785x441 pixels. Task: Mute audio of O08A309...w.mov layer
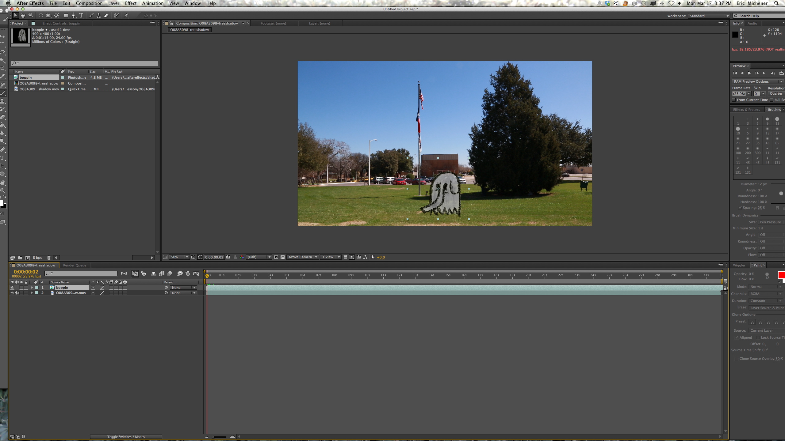[17, 293]
